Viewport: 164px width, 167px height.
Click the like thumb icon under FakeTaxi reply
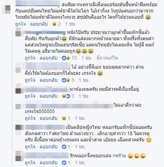tap(64, 147)
